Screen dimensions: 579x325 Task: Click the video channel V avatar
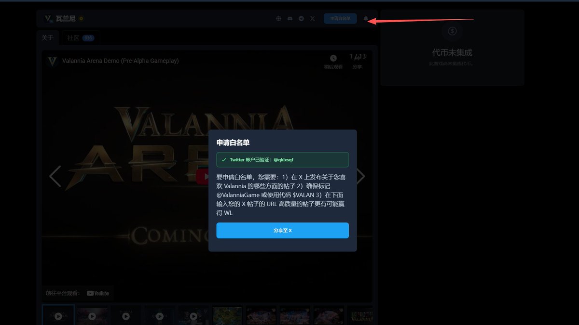[x=53, y=61]
